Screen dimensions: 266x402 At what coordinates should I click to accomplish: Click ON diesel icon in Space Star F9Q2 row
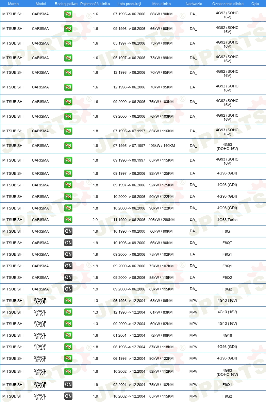click(68, 396)
